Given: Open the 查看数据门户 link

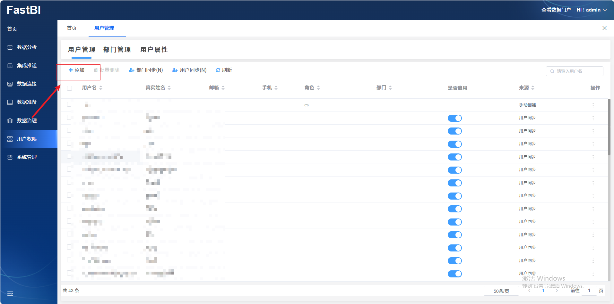Looking at the screenshot, I should point(556,10).
